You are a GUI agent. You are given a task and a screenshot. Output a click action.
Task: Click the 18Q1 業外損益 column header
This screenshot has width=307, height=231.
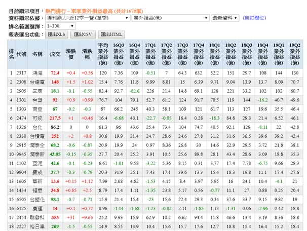[215, 54]
